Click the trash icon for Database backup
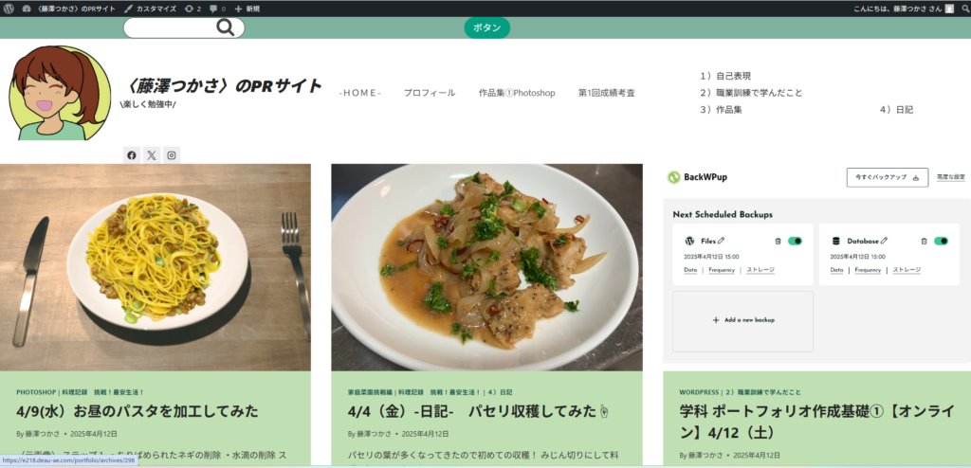 click(925, 241)
